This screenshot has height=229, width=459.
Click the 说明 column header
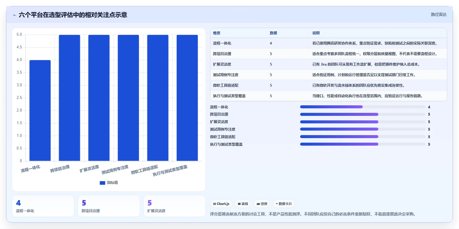pyautogui.click(x=316, y=33)
